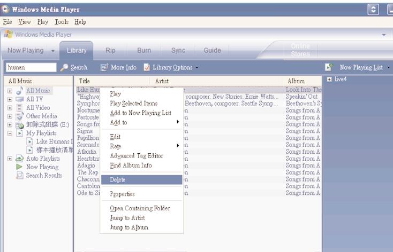
Task: Open the Tools menu
Action: 62,22
